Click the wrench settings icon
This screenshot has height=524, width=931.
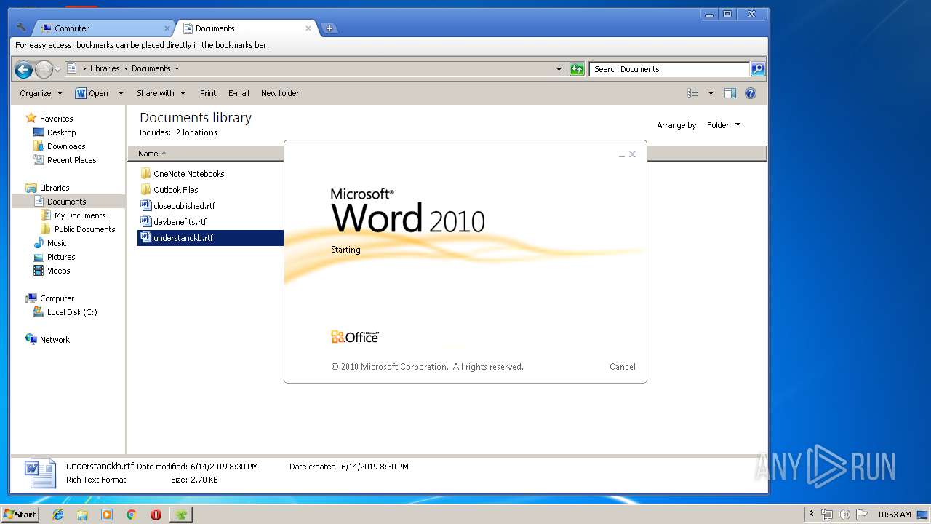pos(21,28)
